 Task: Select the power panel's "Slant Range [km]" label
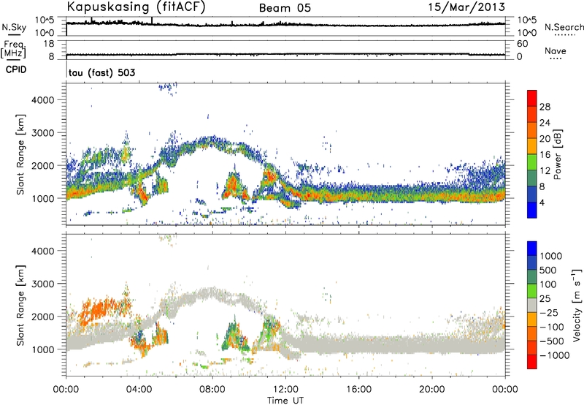tap(20, 154)
